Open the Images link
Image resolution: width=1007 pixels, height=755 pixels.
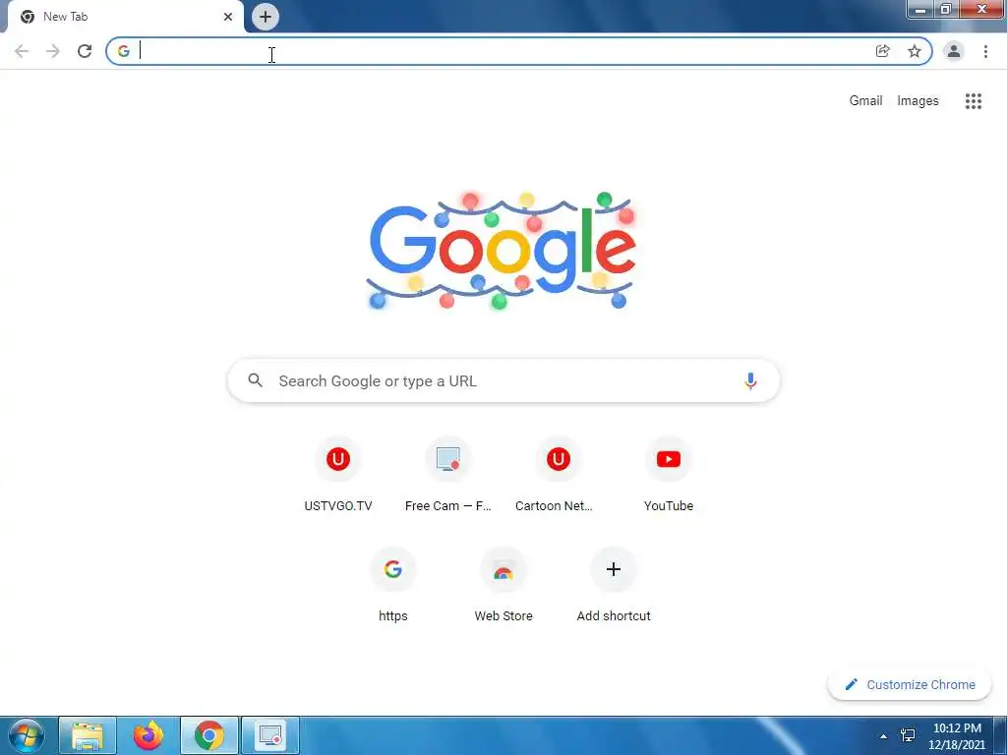pos(918,101)
